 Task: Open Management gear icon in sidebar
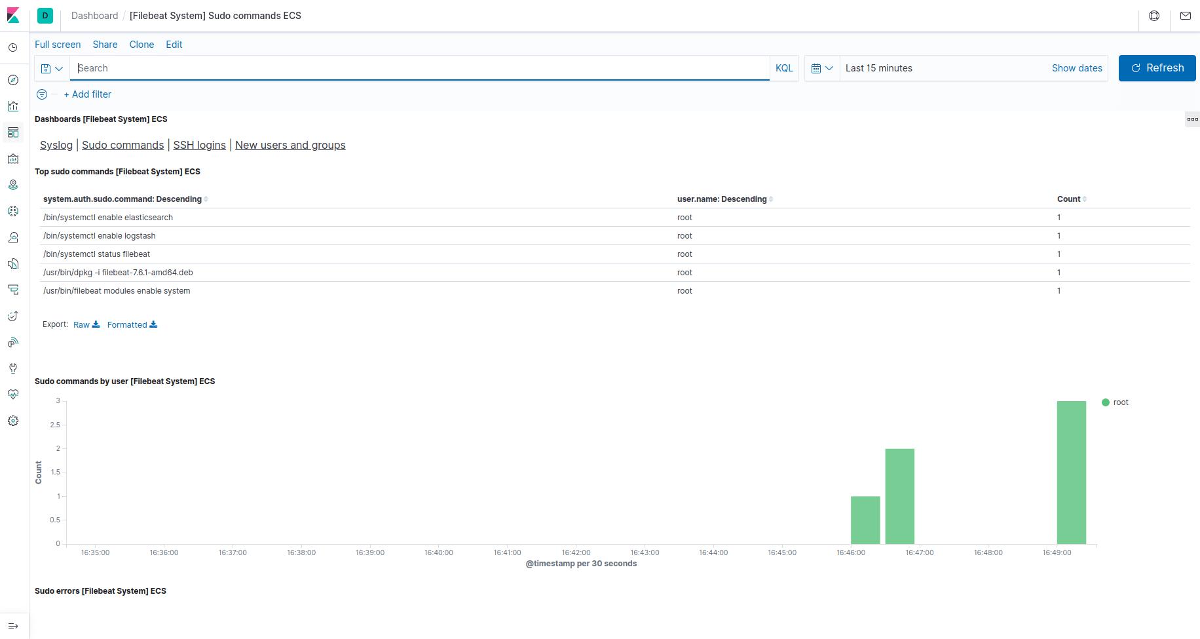coord(13,421)
